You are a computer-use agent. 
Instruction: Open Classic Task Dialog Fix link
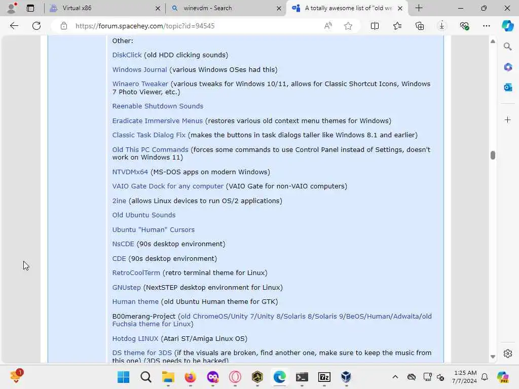pos(149,135)
